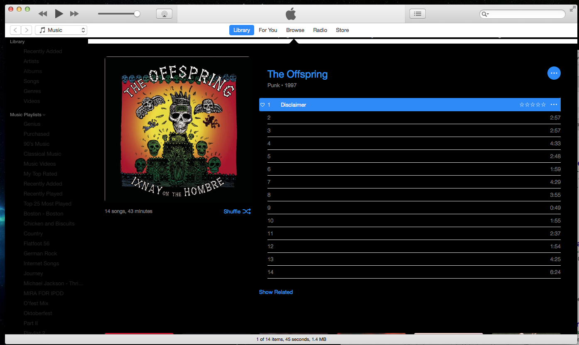Open the Oktoberfest playlist
This screenshot has width=579, height=345.
point(38,313)
